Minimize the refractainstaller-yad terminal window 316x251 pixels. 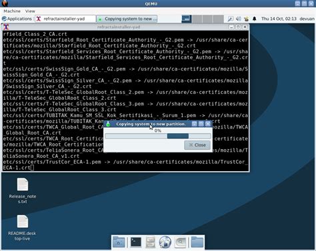point(231,27)
